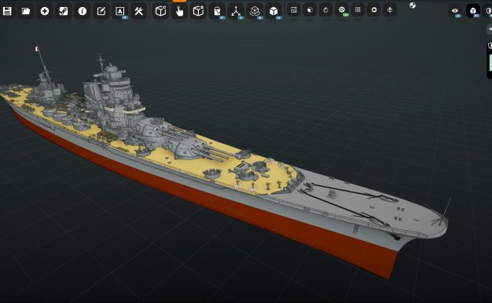Click the anchor icon in toolbar
492x303 pixels.
pyautogui.click(x=390, y=10)
